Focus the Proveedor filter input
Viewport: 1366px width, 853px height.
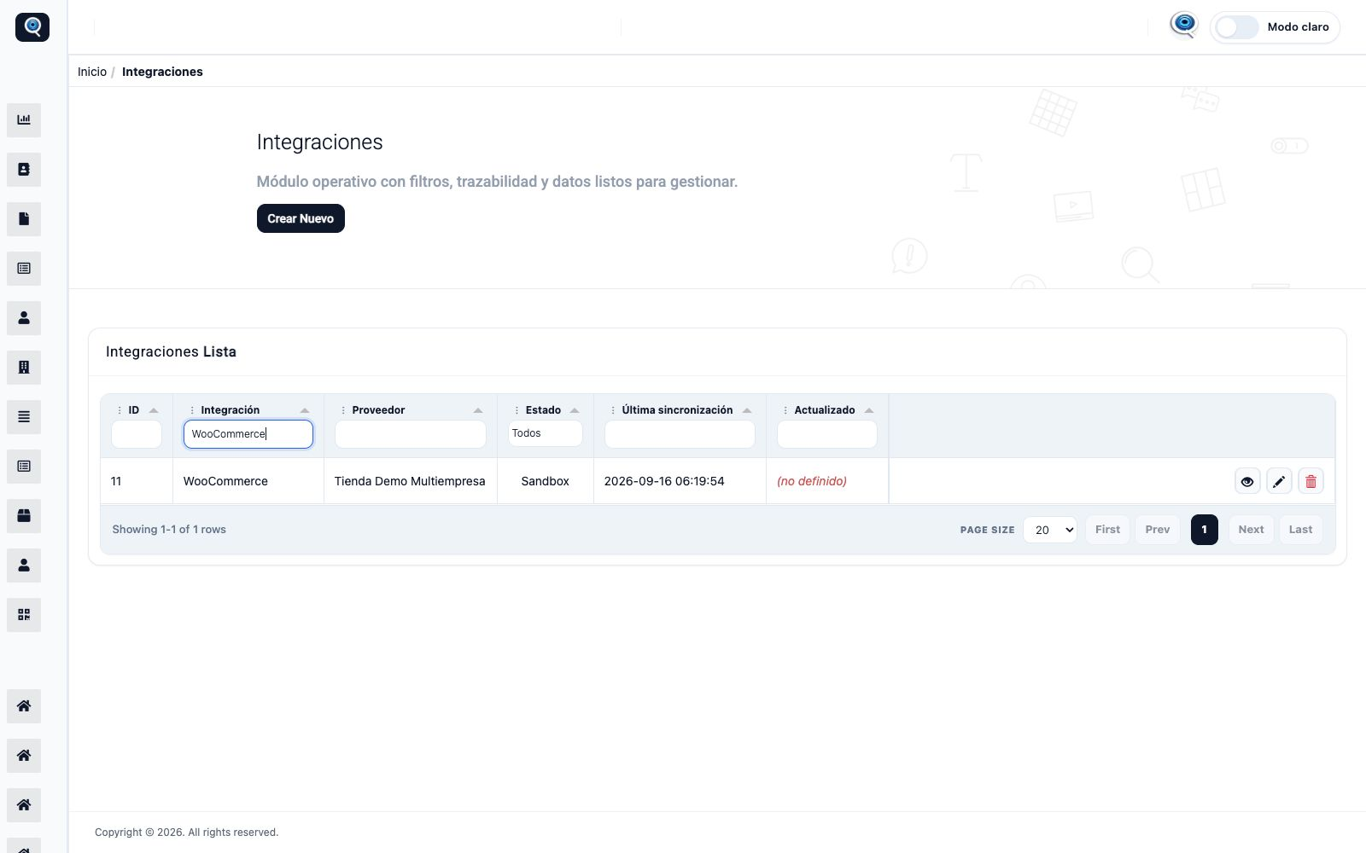[x=411, y=434]
